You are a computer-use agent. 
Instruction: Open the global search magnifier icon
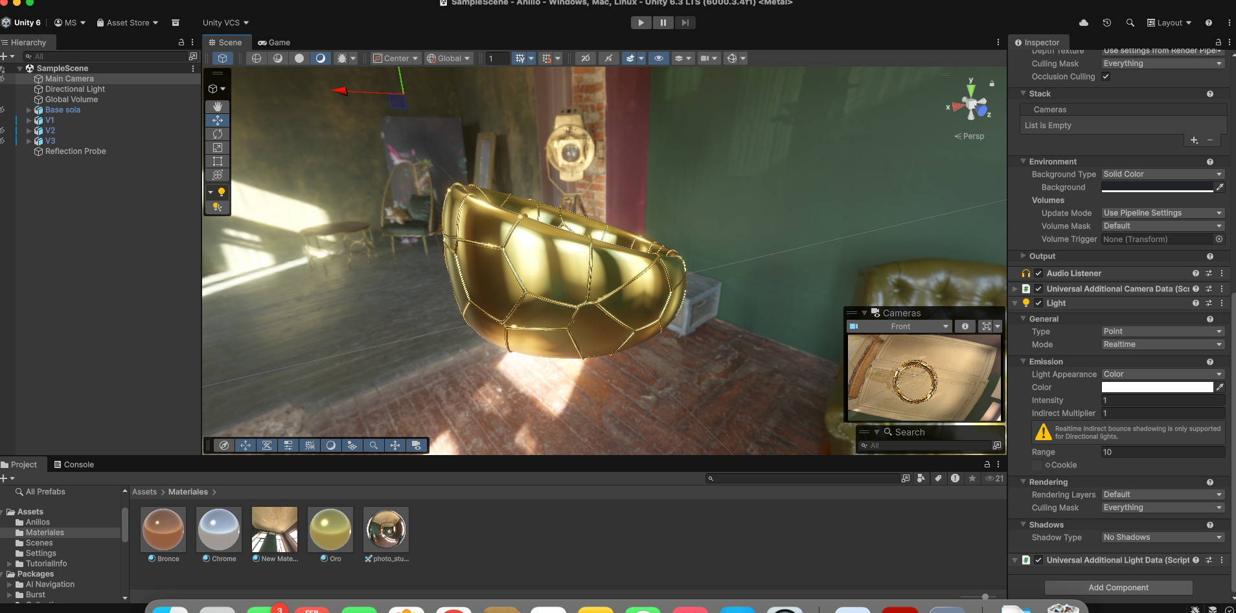[x=1130, y=23]
